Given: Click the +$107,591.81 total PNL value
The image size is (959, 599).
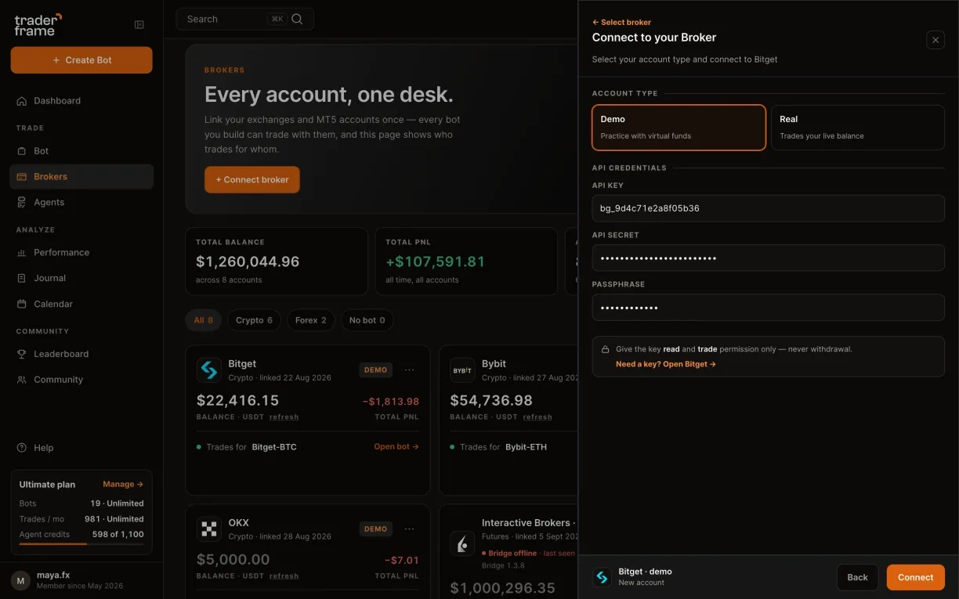Looking at the screenshot, I should coord(436,262).
